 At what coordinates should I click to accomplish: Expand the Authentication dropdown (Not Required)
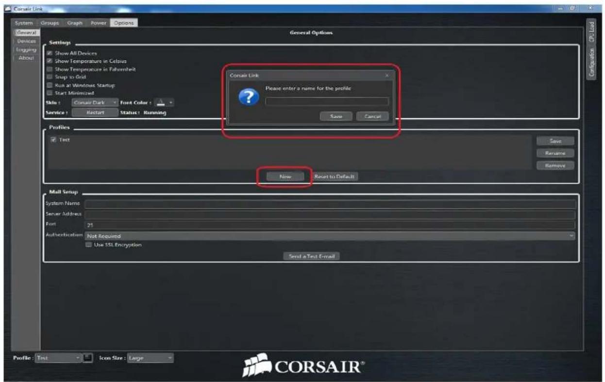[x=330, y=236]
